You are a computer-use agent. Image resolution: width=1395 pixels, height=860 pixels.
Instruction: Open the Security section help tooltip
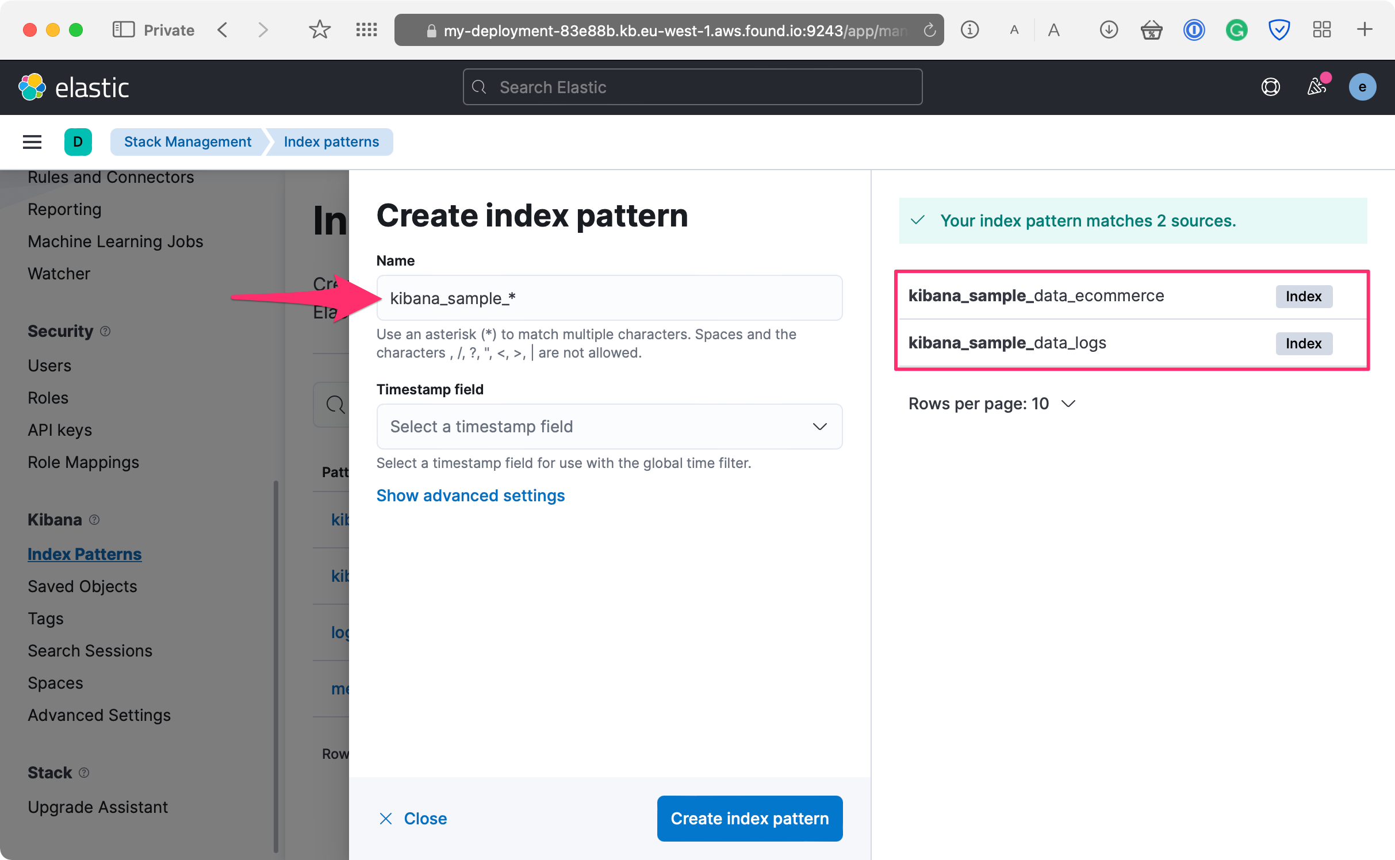[105, 331]
